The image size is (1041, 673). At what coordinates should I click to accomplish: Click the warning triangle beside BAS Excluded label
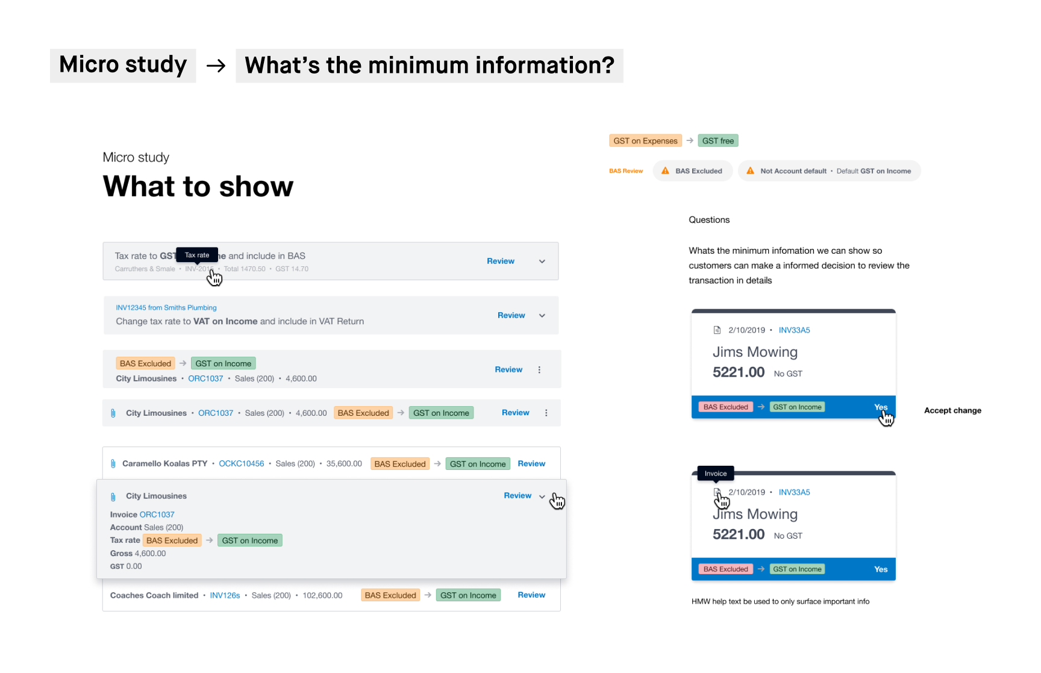(664, 171)
